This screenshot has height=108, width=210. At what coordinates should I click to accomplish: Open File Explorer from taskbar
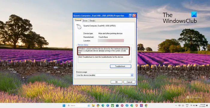(x=93, y=106)
